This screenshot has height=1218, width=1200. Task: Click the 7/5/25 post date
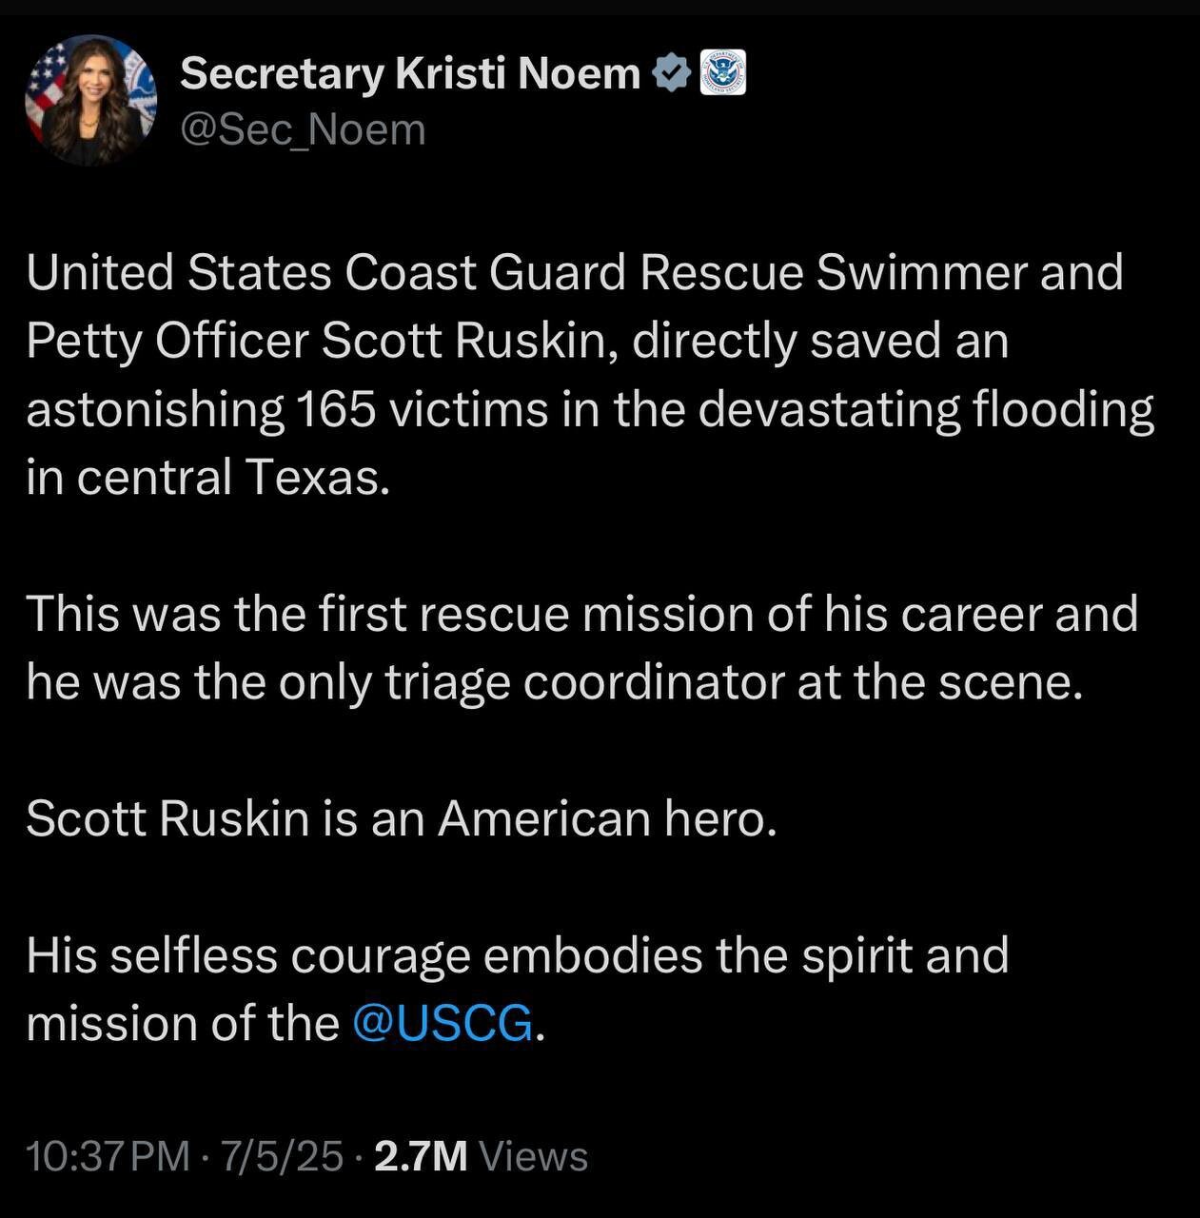pyautogui.click(x=282, y=1157)
